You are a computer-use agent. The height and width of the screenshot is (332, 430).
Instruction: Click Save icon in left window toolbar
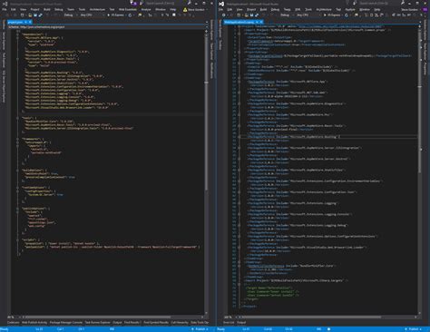pos(35,15)
